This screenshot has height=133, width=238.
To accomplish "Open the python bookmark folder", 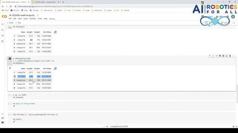I will (59, 10).
